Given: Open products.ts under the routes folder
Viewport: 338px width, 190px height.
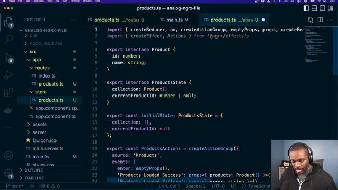Looking at the screenshot, I should (x=51, y=84).
